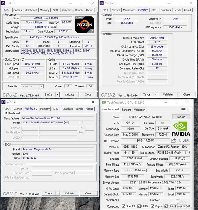Switch to the Sensors tab in GPU-Z

(126, 110)
